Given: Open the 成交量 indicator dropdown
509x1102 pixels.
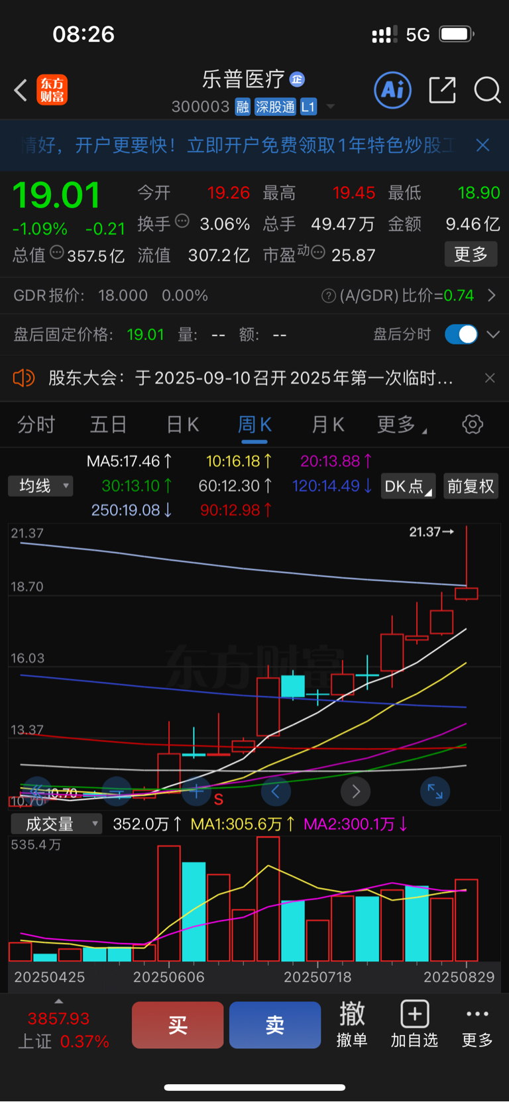Looking at the screenshot, I should pos(56,824).
